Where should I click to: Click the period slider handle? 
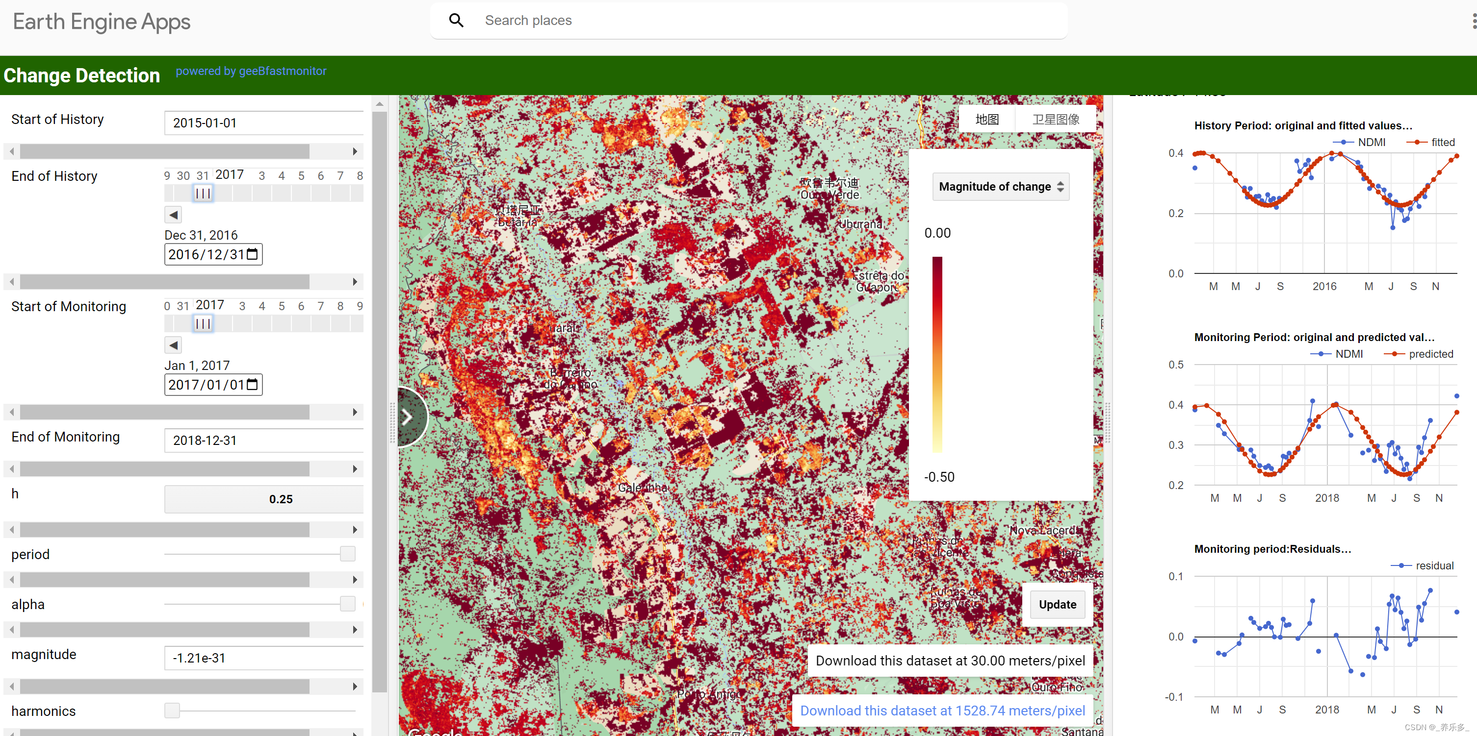[x=347, y=554]
